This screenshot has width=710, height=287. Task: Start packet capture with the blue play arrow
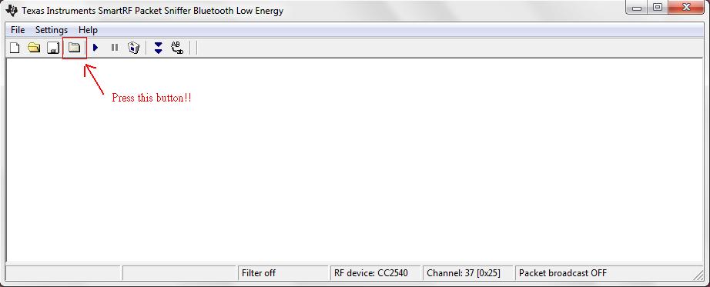click(95, 48)
